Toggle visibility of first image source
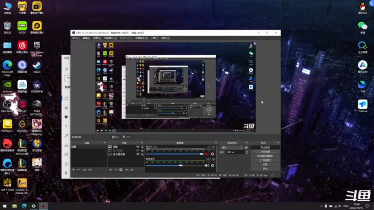 click(x=138, y=147)
